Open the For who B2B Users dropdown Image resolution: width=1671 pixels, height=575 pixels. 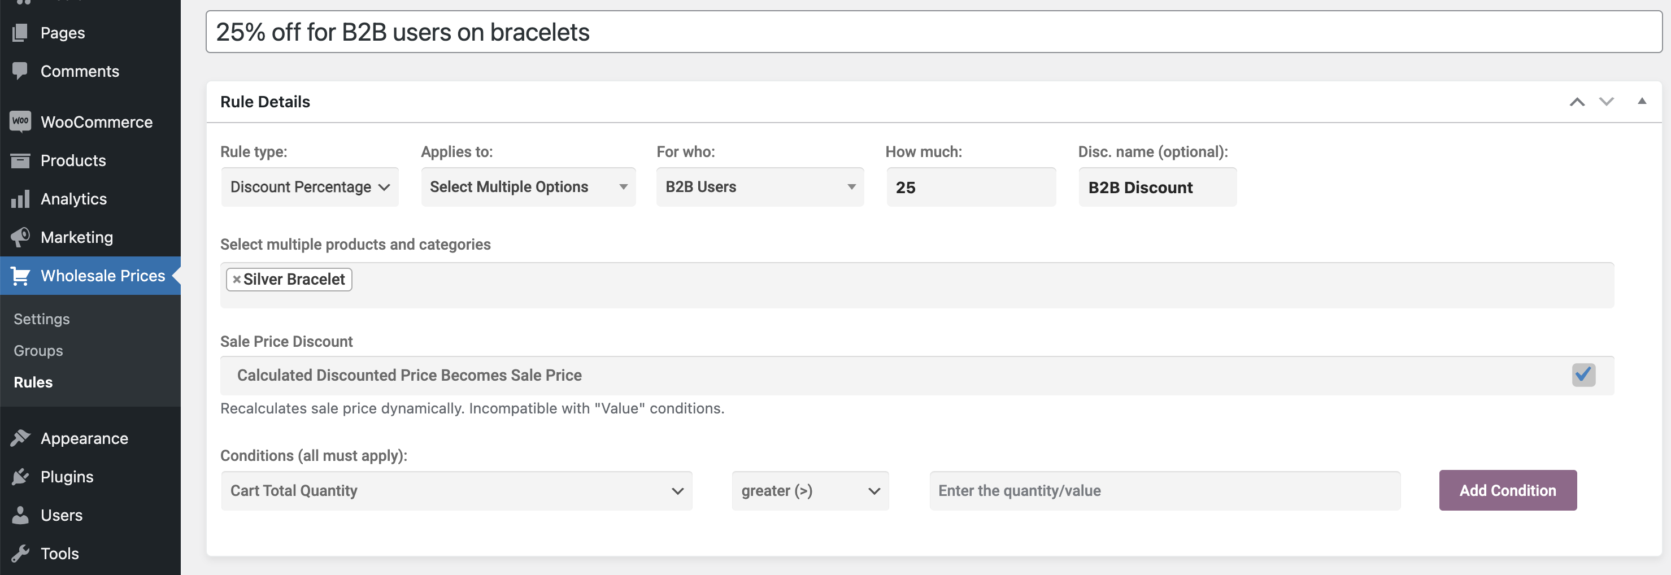[760, 187]
